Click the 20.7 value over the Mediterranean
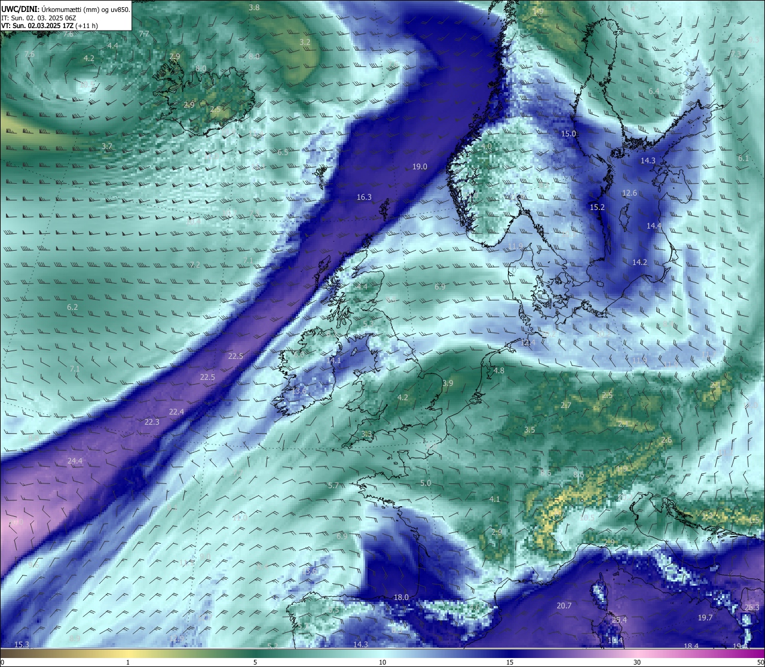Viewport: 765px width, 667px height. pos(564,606)
